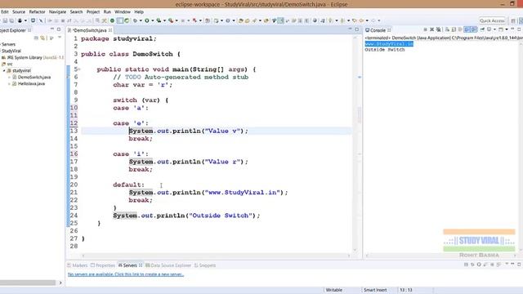
Task: Click the Save All icon in the toolbar
Action: point(11,20)
